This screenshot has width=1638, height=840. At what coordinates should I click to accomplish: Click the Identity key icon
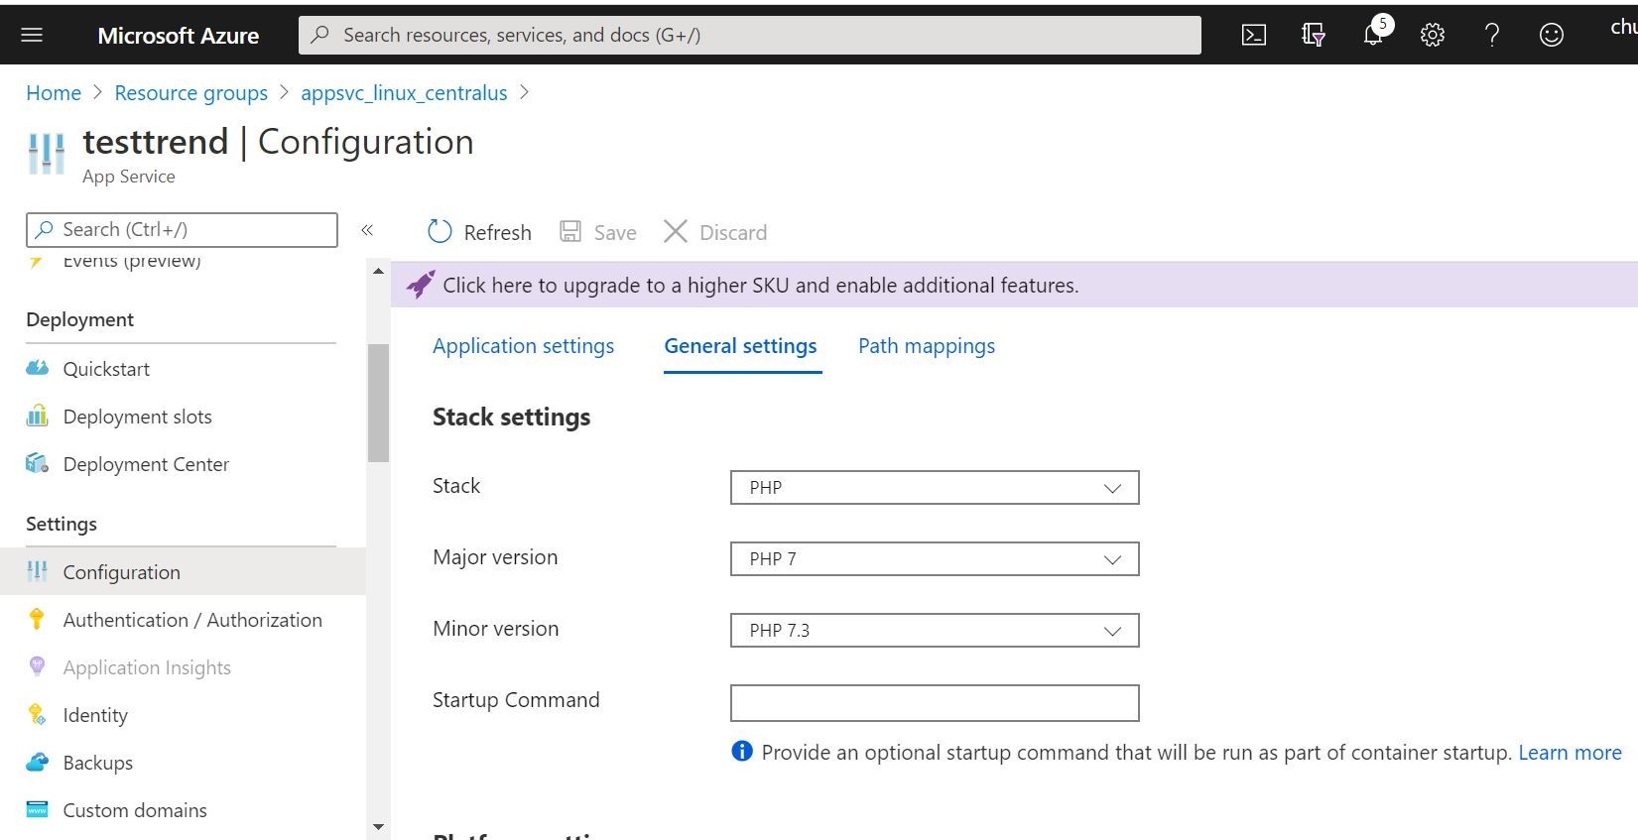37,714
